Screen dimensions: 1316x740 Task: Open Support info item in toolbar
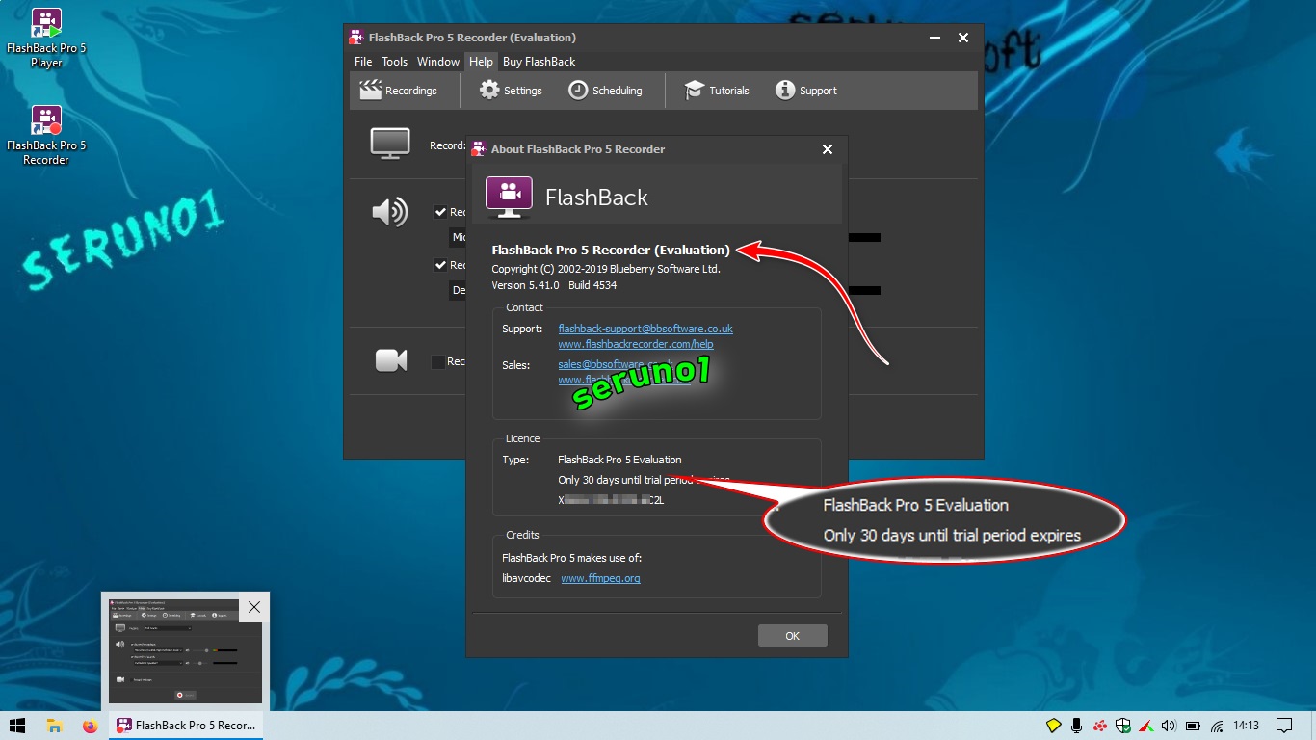tap(806, 91)
